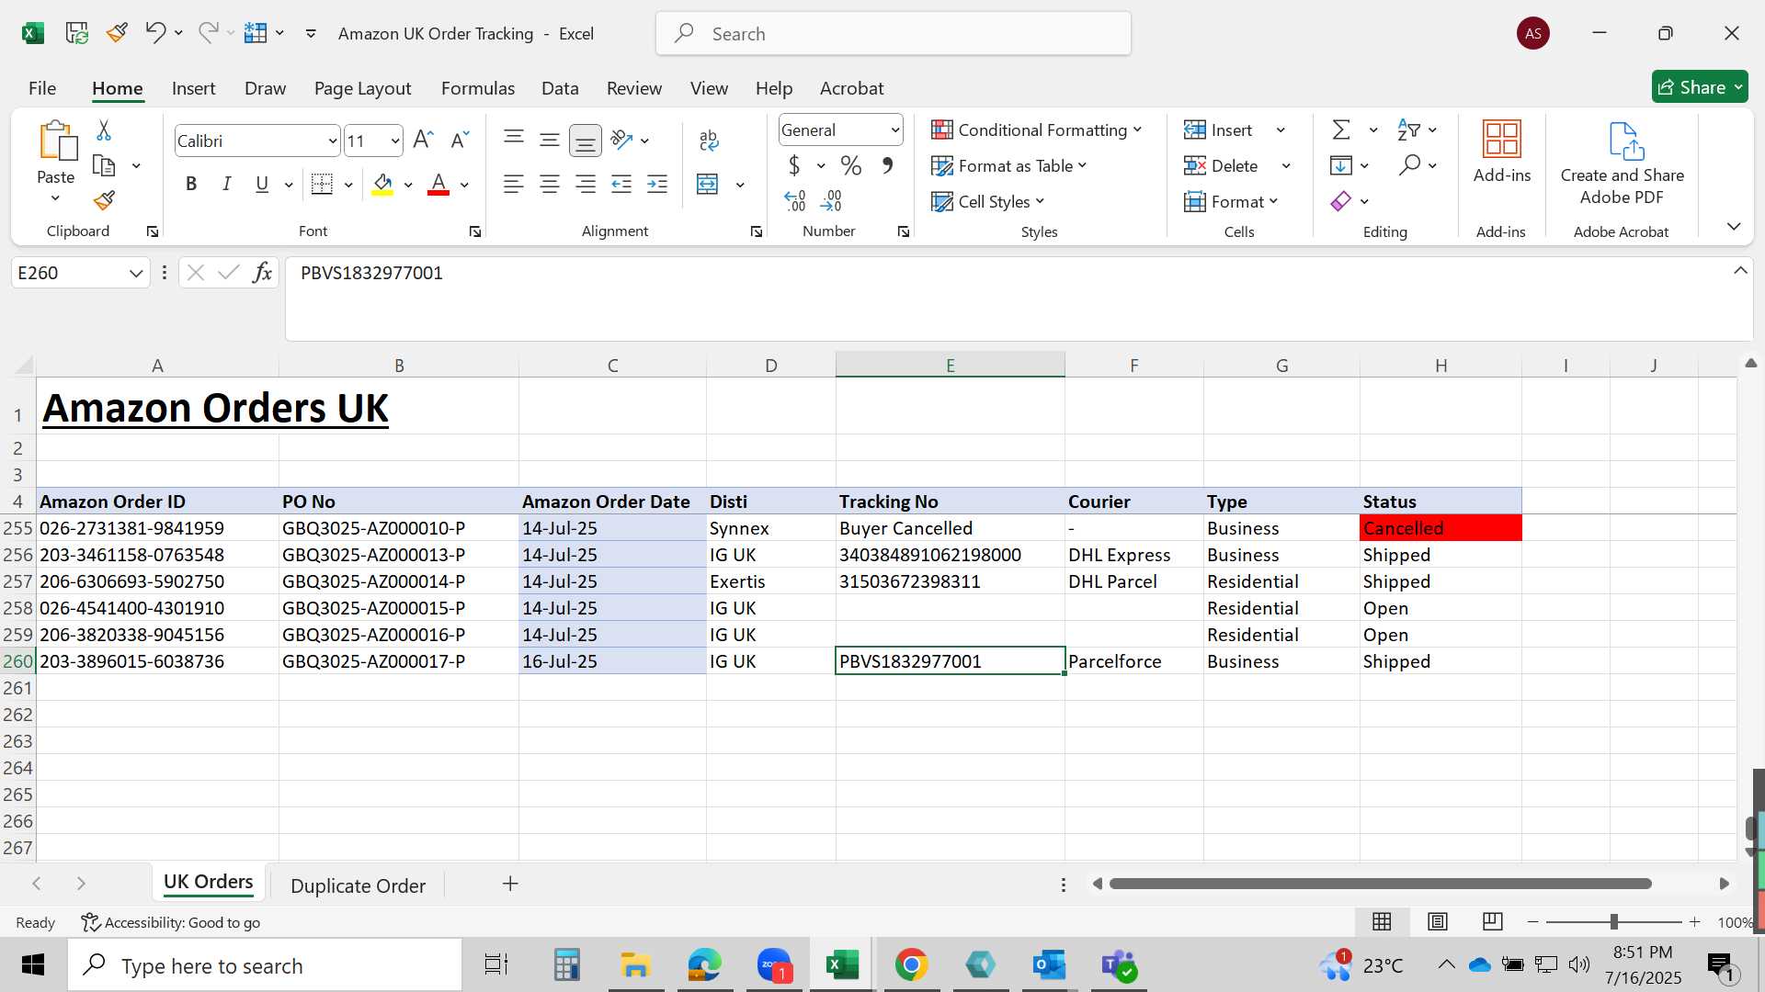Click the Accounting dollar format icon
Screen dimensions: 1765x992
click(794, 165)
